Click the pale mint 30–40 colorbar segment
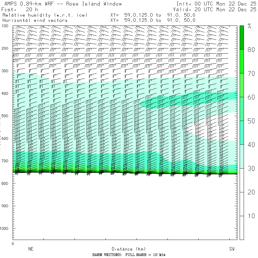Screen dimensions: 258x258 pyautogui.click(x=242, y=157)
